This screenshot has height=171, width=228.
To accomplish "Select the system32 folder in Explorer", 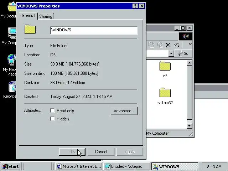I will coord(165,96).
